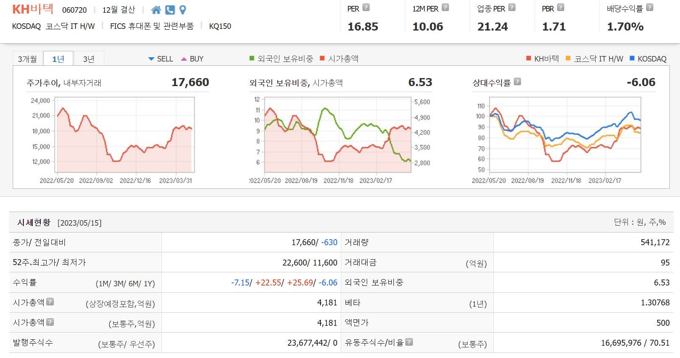This screenshot has height=358, width=680.
Task: Click the 액면가 value 500
Action: click(x=663, y=323)
